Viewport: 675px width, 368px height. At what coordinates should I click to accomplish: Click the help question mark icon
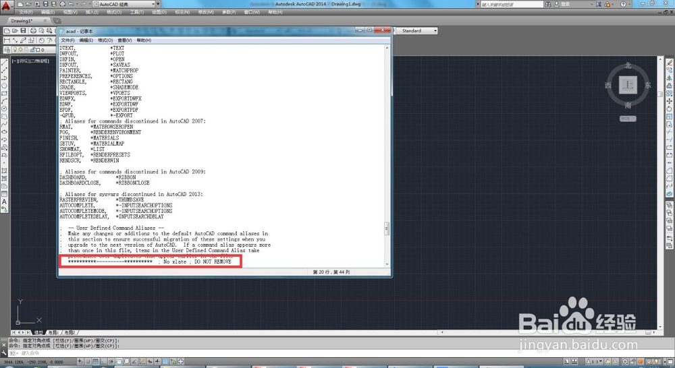tap(623, 4)
